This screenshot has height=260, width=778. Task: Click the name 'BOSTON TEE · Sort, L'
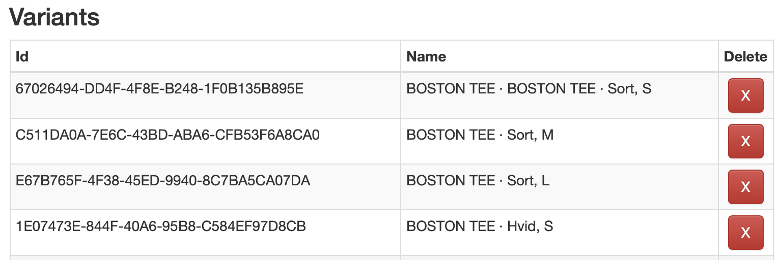pos(478,180)
